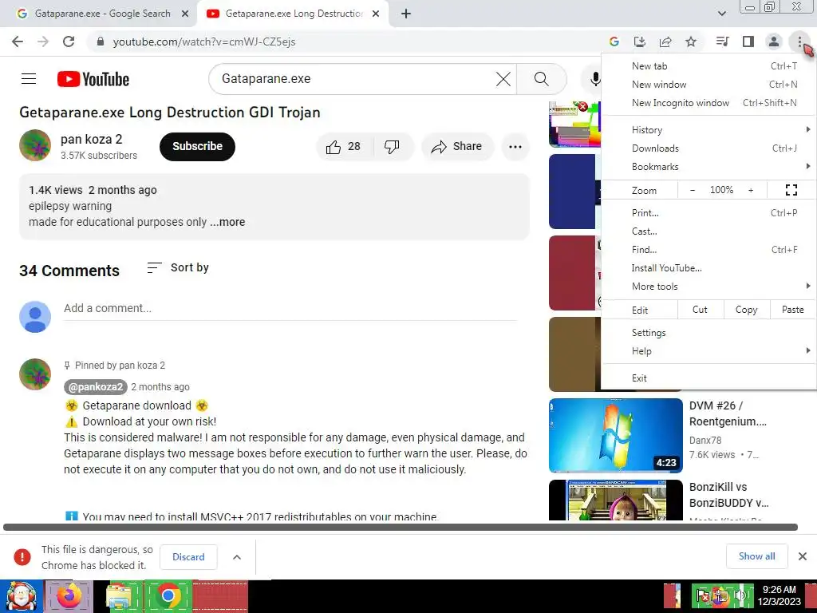Open Settings from Chrome menu

(709, 333)
